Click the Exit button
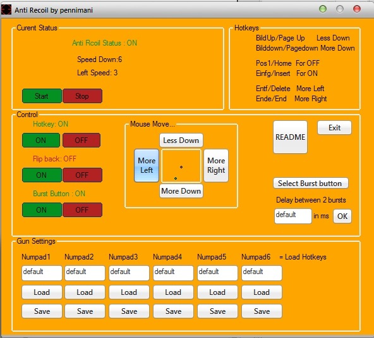Image resolution: width=374 pixels, height=338 pixels. point(334,128)
